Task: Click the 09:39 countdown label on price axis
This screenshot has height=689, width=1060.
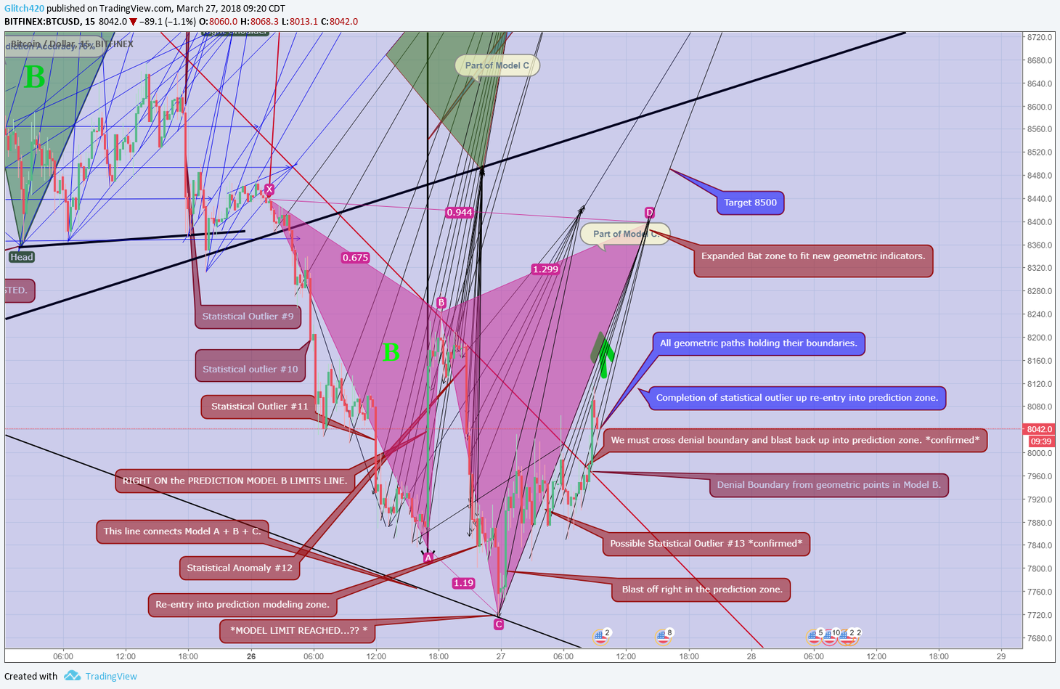Action: (x=1040, y=441)
